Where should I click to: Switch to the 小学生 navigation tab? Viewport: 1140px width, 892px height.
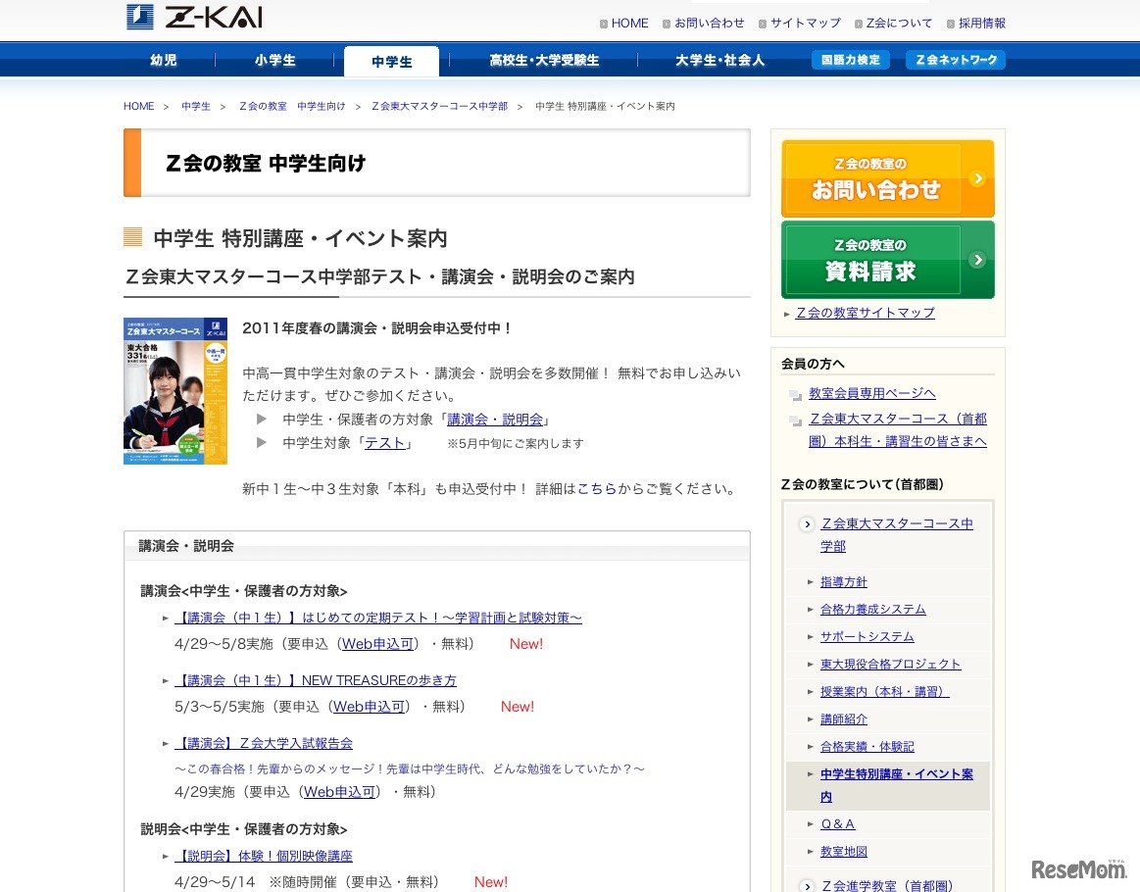(x=274, y=60)
